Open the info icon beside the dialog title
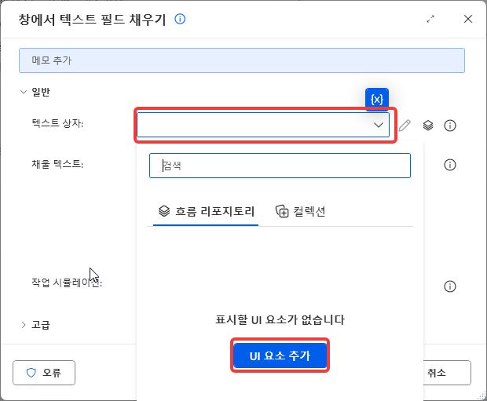The width and height of the screenshot is (487, 401). [x=180, y=20]
